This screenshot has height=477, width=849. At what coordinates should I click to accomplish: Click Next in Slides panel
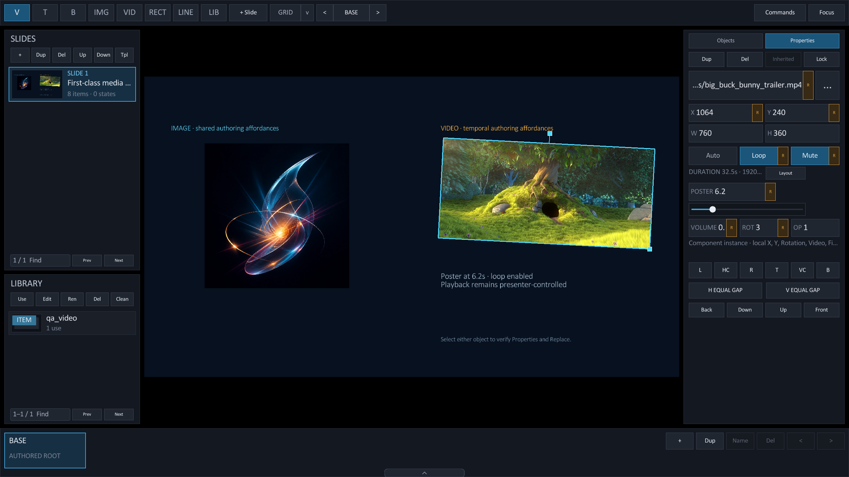119,260
